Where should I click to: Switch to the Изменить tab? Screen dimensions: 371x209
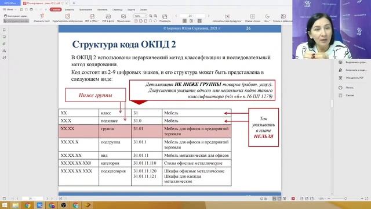[102, 9]
